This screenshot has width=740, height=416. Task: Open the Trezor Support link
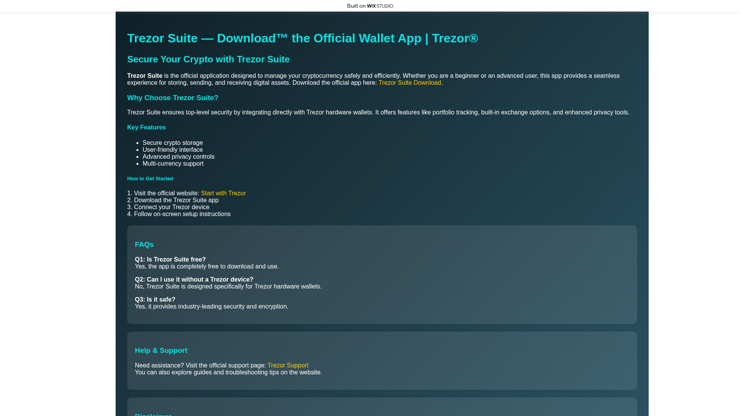288,365
